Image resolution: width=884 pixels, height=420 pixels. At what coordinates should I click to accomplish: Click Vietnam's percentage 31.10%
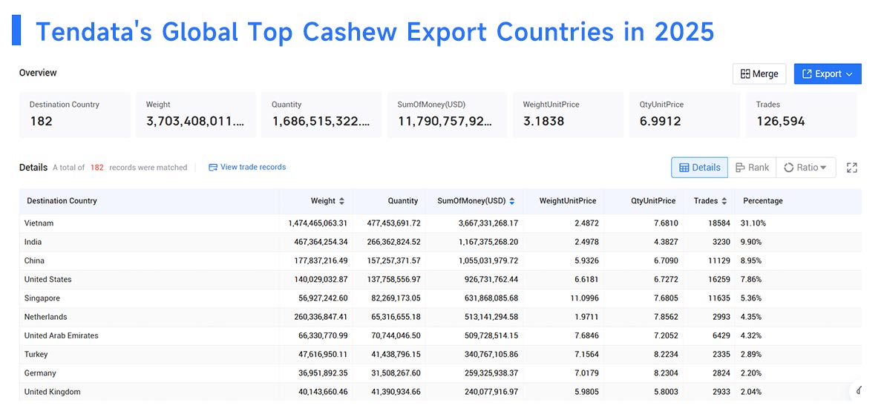click(753, 223)
